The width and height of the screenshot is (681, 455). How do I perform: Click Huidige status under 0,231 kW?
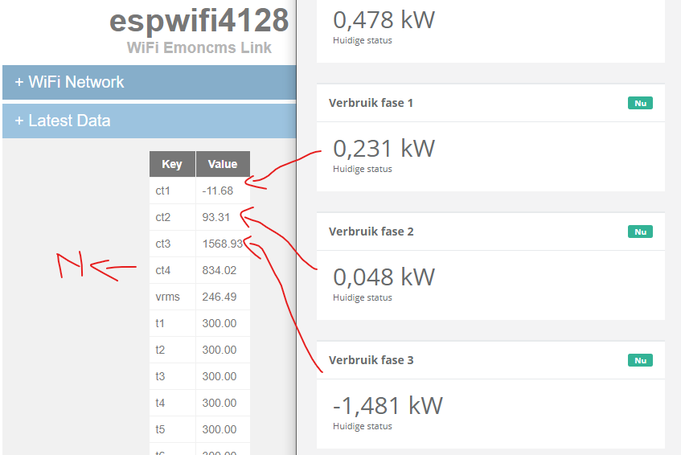click(x=363, y=169)
